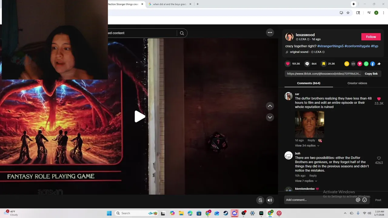This screenshot has width=388, height=218.
Task: Select the Comments (864) tab
Action: [x=309, y=83]
